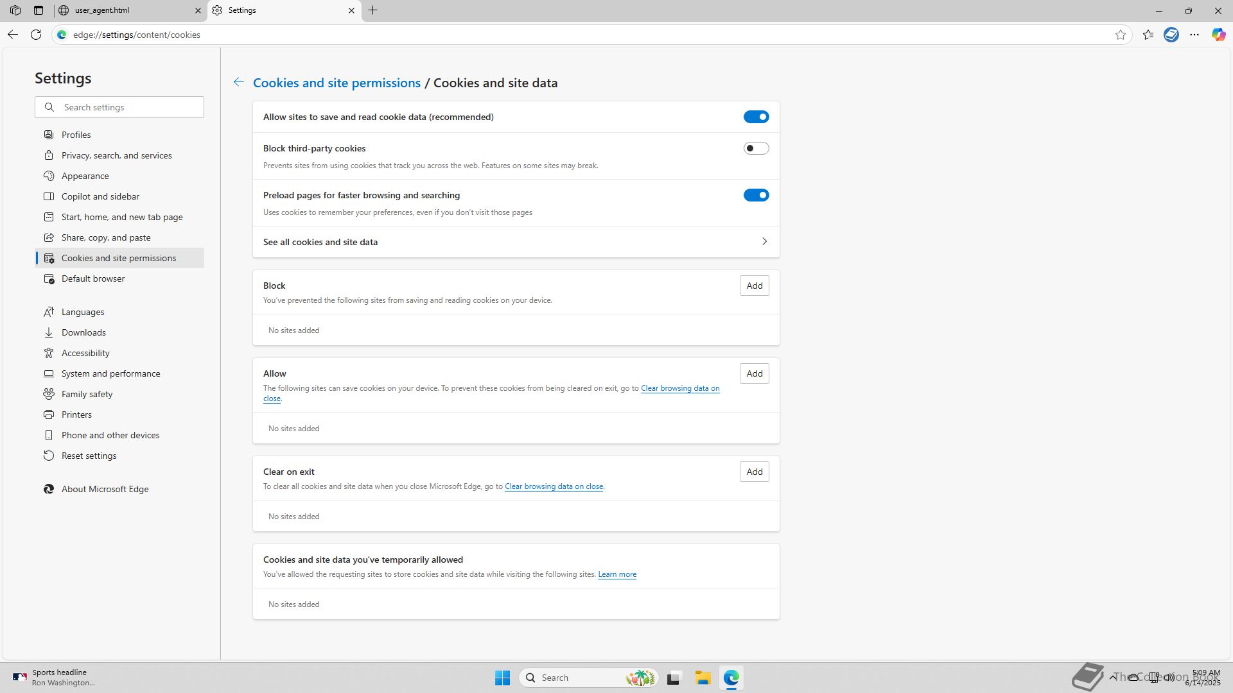
Task: Add a site to the Block list
Action: point(754,286)
